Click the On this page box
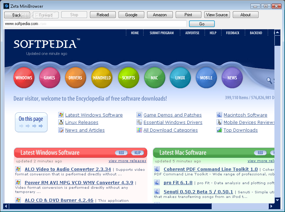 click(31, 122)
